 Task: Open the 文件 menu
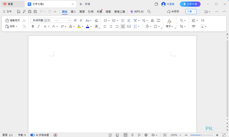pyautogui.click(x=7, y=11)
